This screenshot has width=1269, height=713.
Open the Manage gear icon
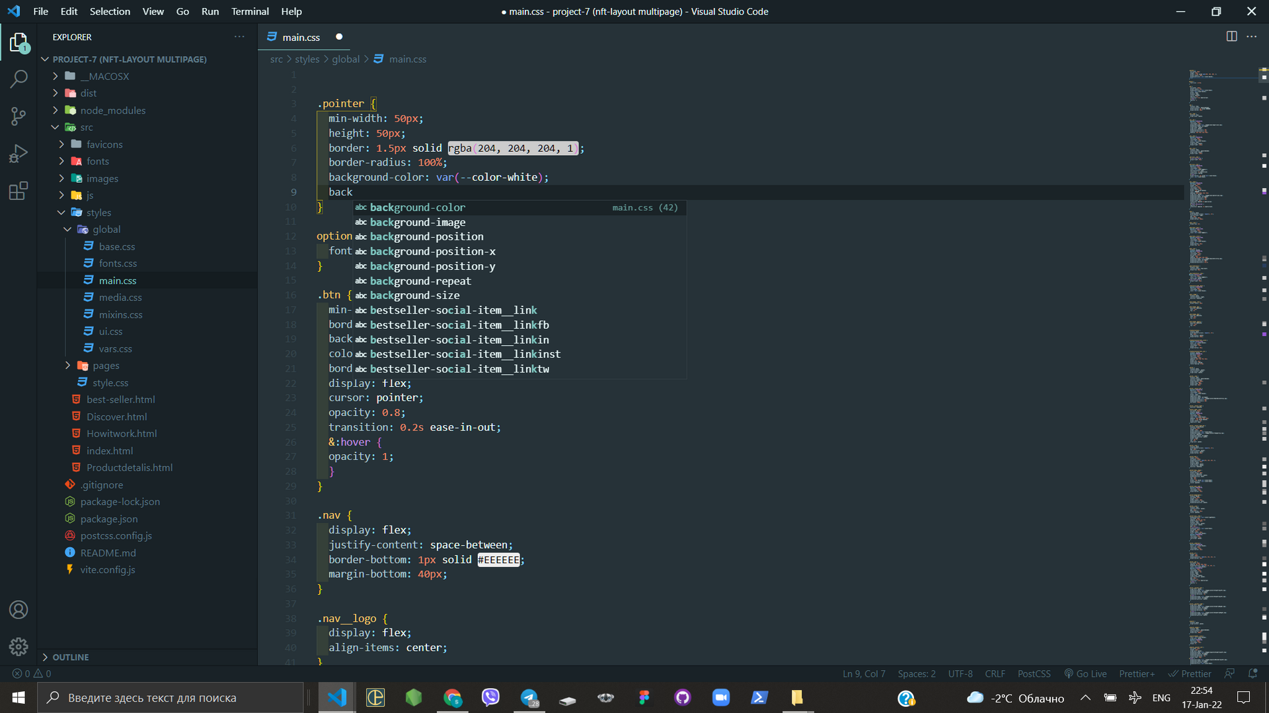(x=19, y=646)
